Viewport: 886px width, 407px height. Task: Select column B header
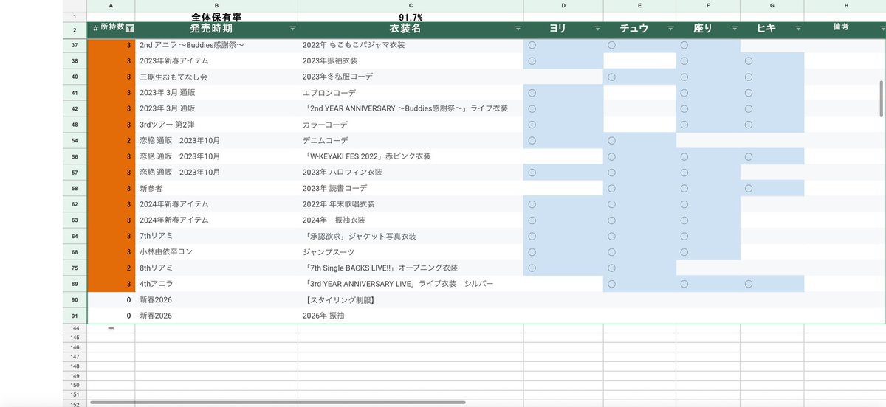216,5
